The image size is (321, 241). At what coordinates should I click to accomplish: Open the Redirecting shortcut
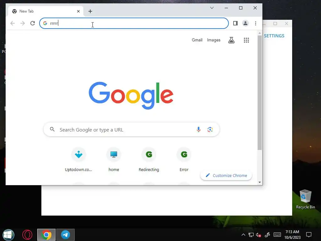point(149,160)
